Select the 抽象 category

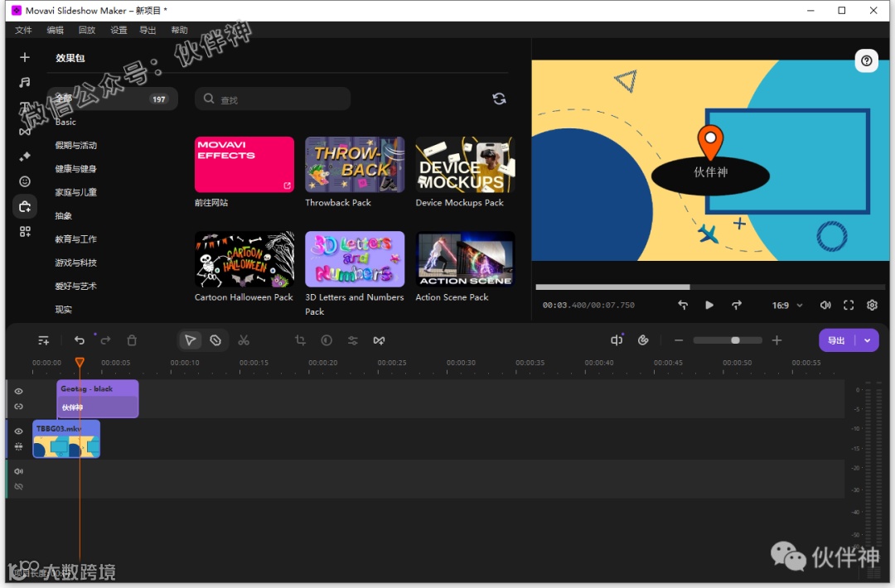click(x=63, y=215)
